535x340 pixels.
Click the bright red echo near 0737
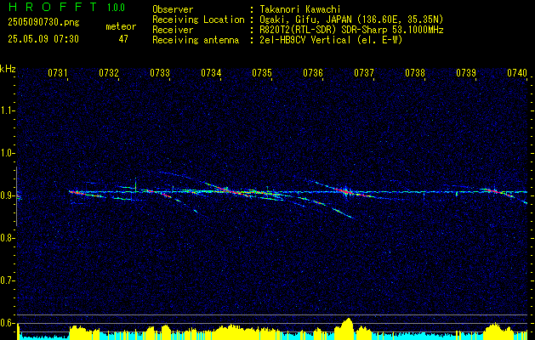[346, 192]
